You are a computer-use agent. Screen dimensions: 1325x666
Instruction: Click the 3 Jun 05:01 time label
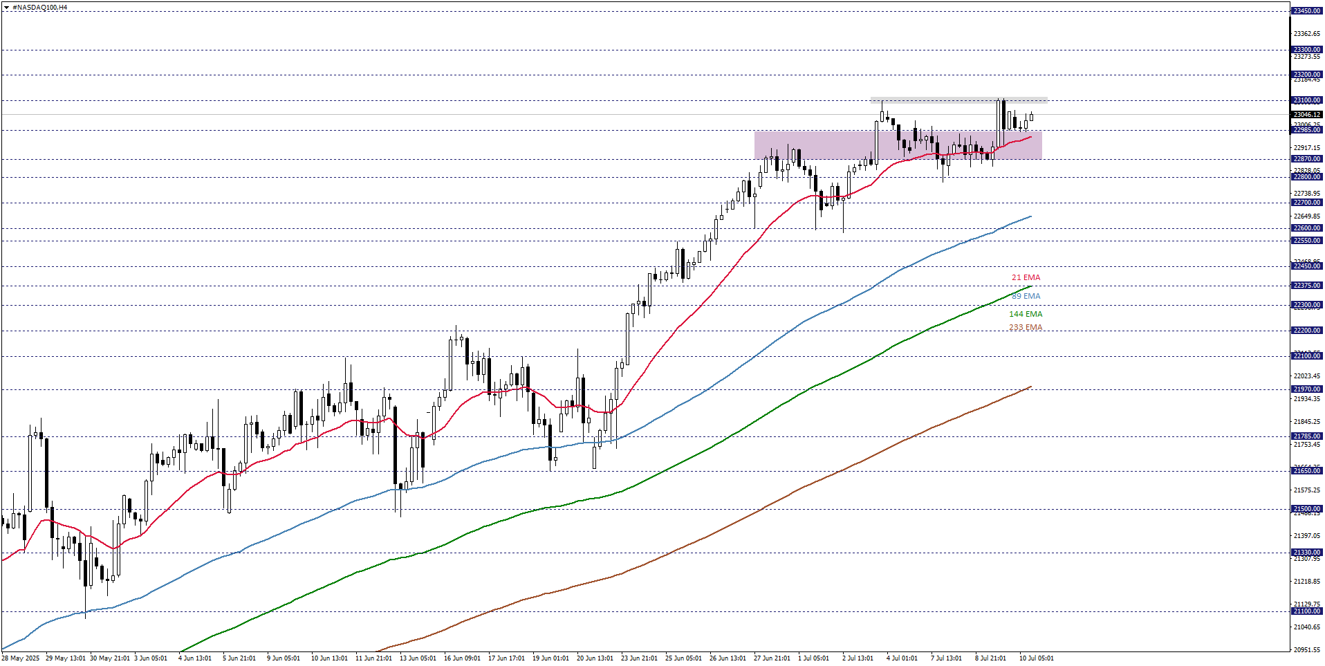click(x=151, y=658)
